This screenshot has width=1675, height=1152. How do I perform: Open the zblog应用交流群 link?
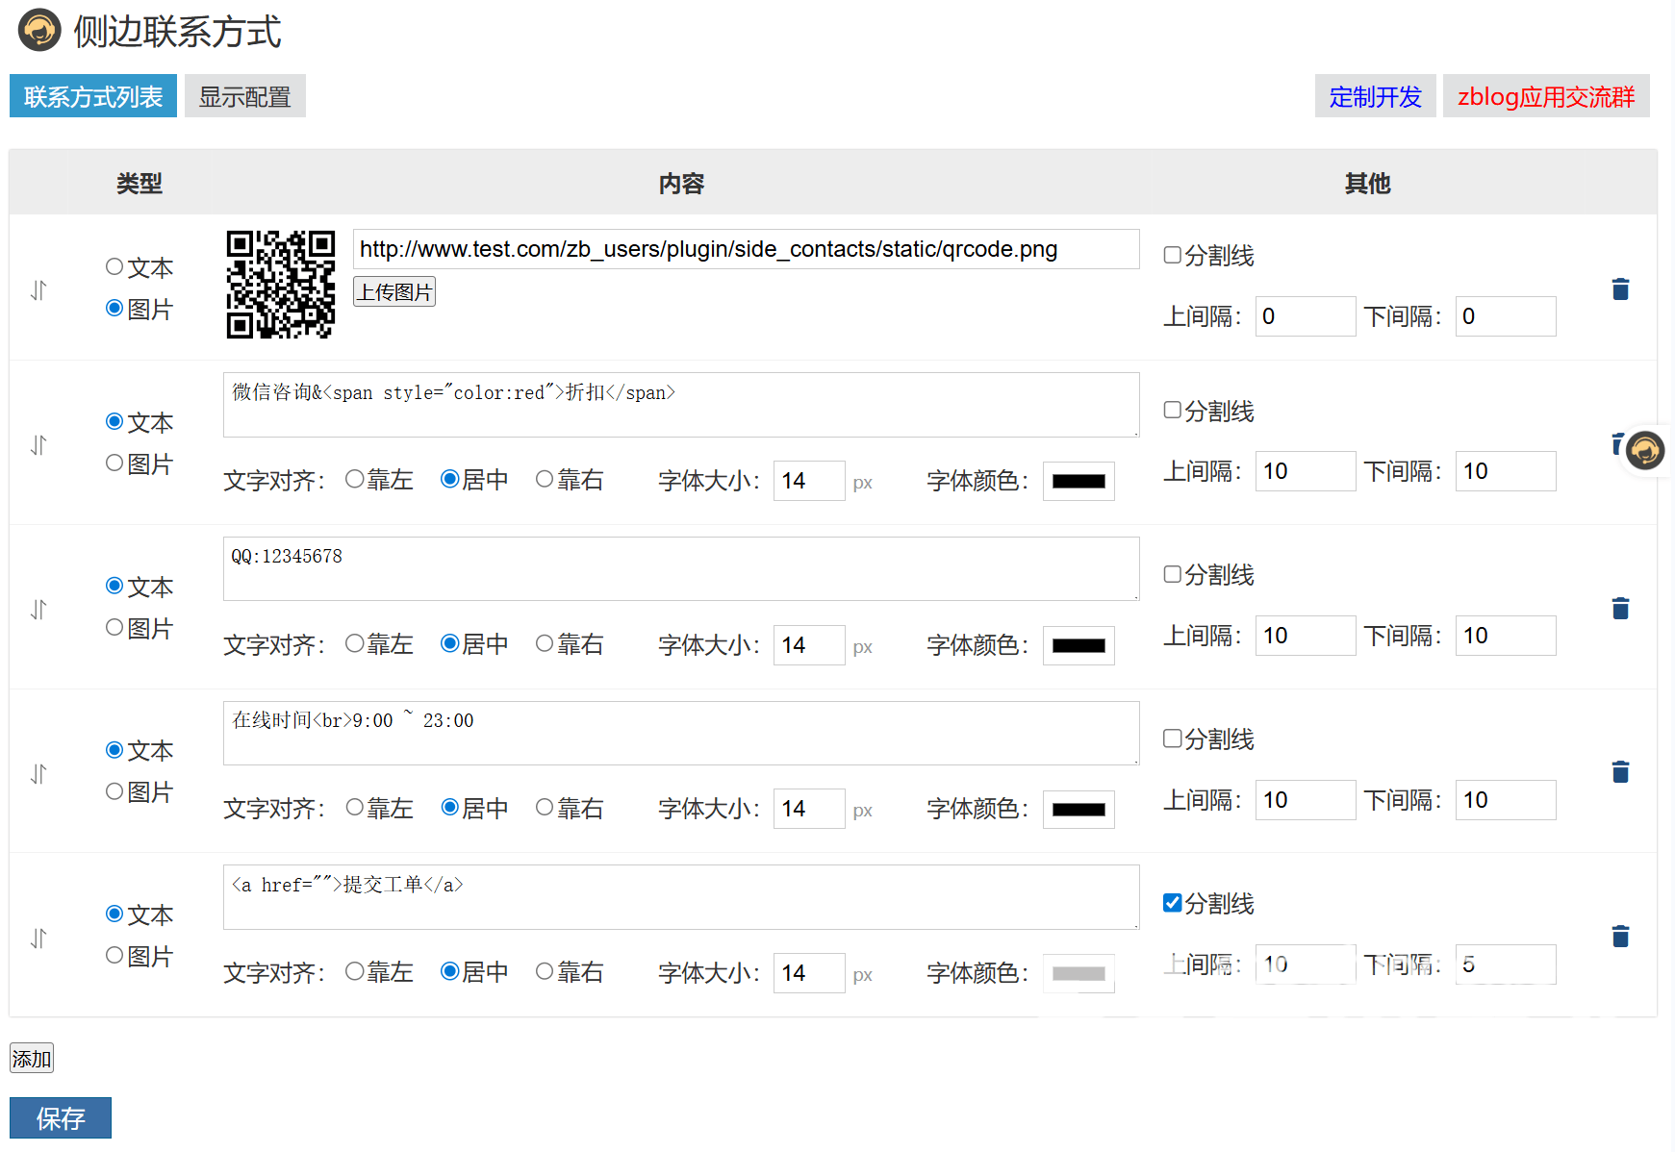click(x=1546, y=96)
